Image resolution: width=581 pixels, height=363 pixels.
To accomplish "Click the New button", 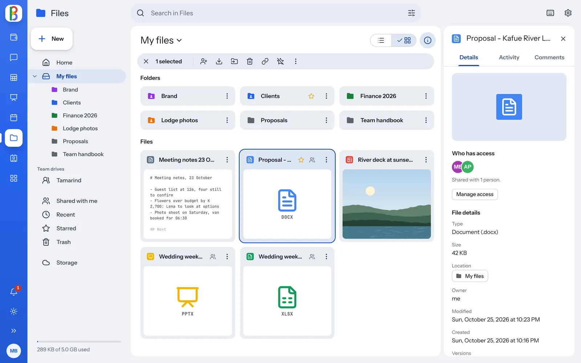I will click(x=52, y=39).
